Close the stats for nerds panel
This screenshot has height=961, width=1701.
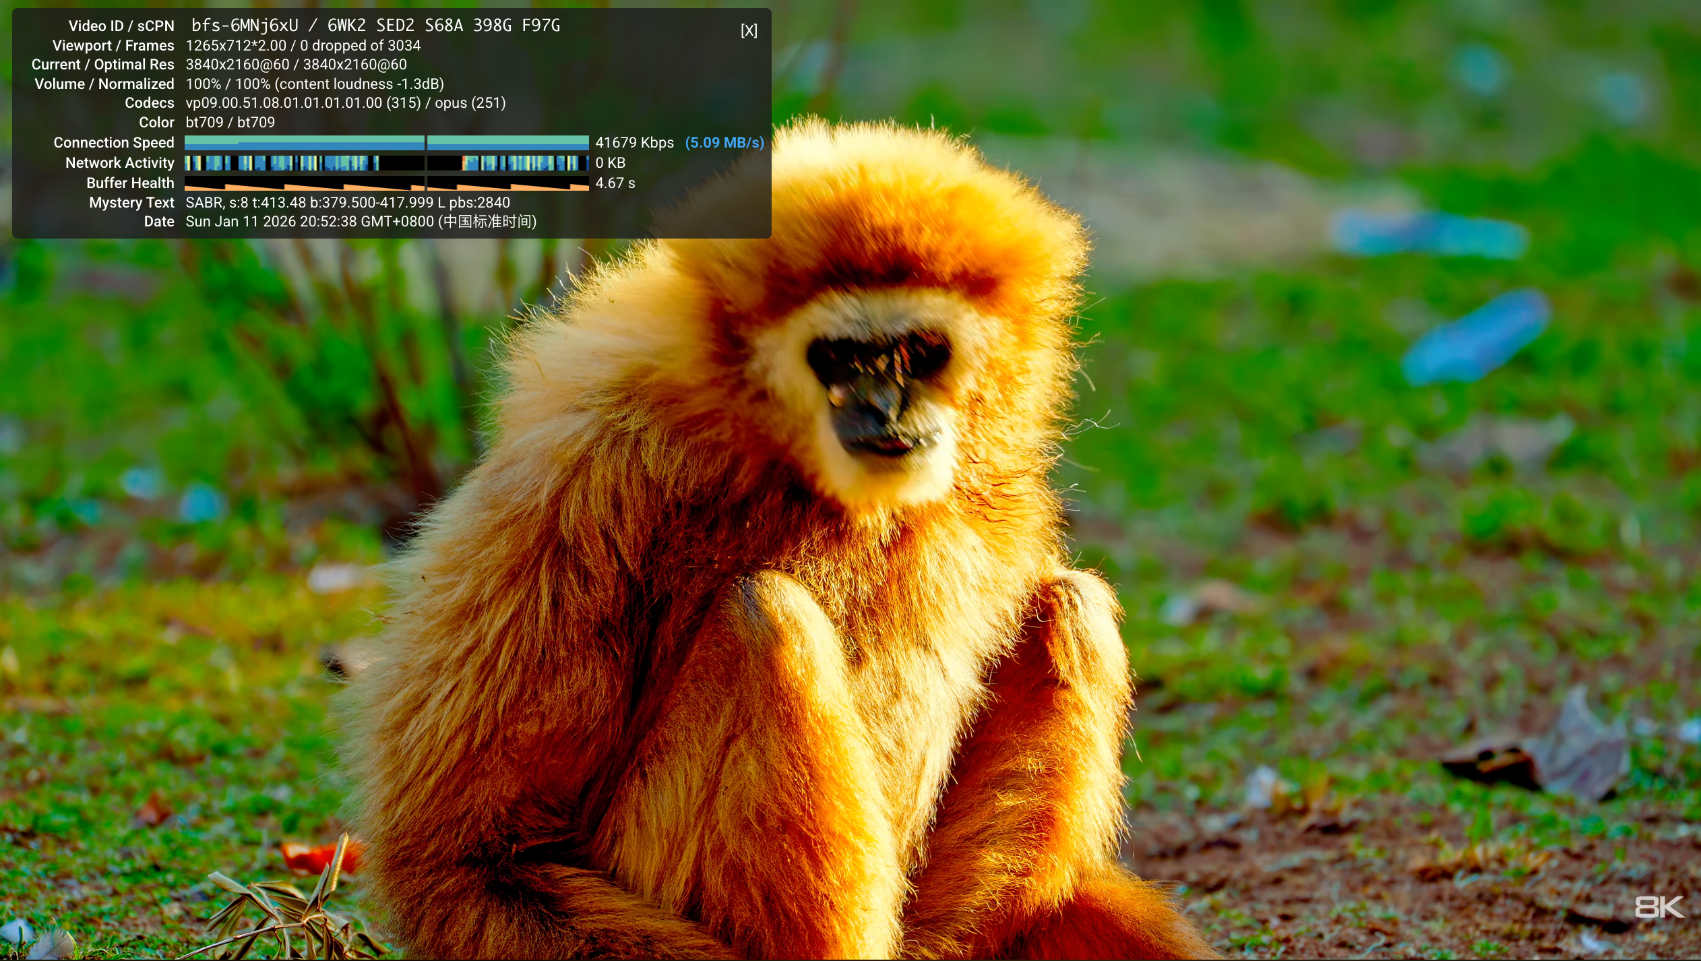749,31
